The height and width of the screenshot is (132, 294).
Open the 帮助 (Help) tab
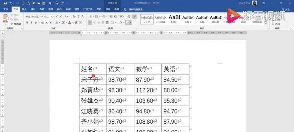(98, 9)
